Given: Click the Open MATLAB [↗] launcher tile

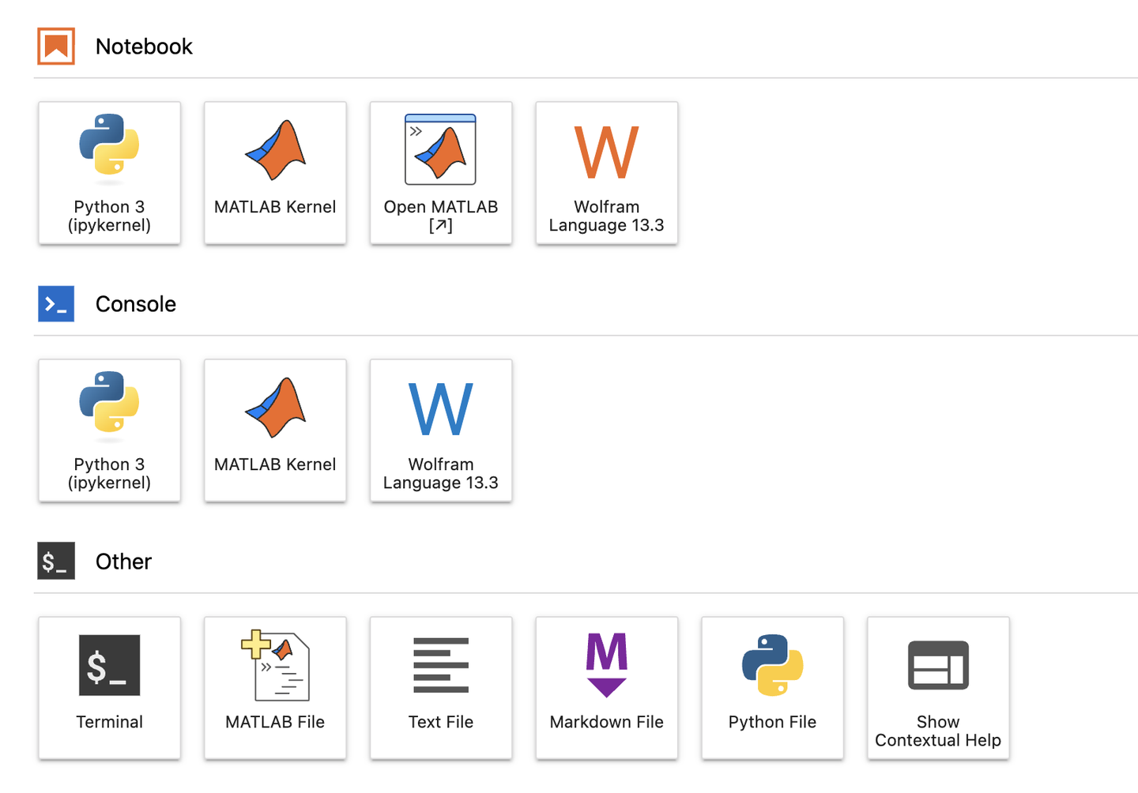Looking at the screenshot, I should [441, 173].
